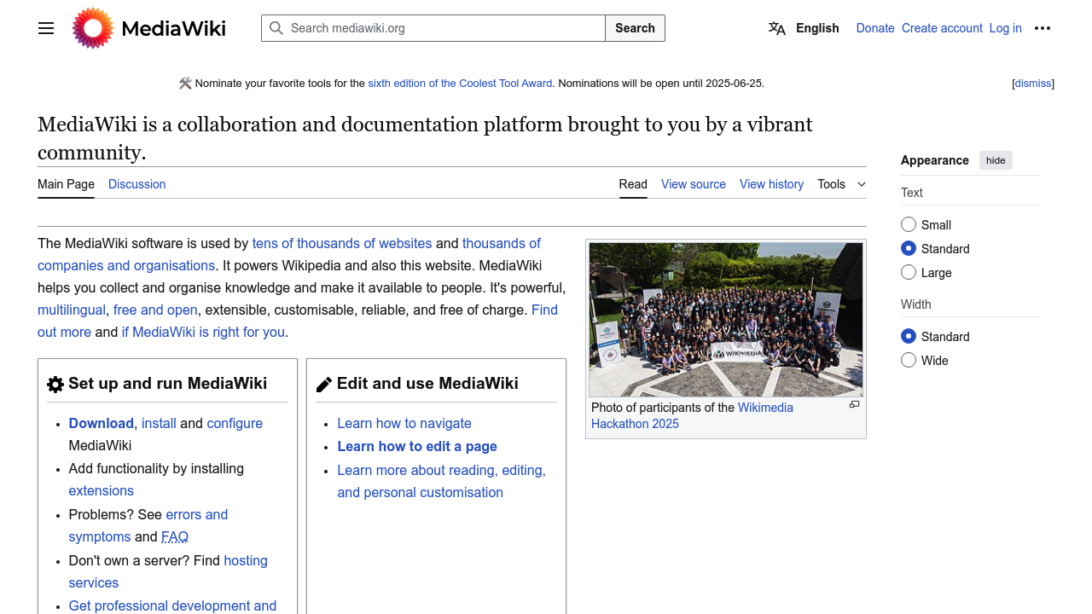
Task: Select Small text size
Action: coord(909,225)
